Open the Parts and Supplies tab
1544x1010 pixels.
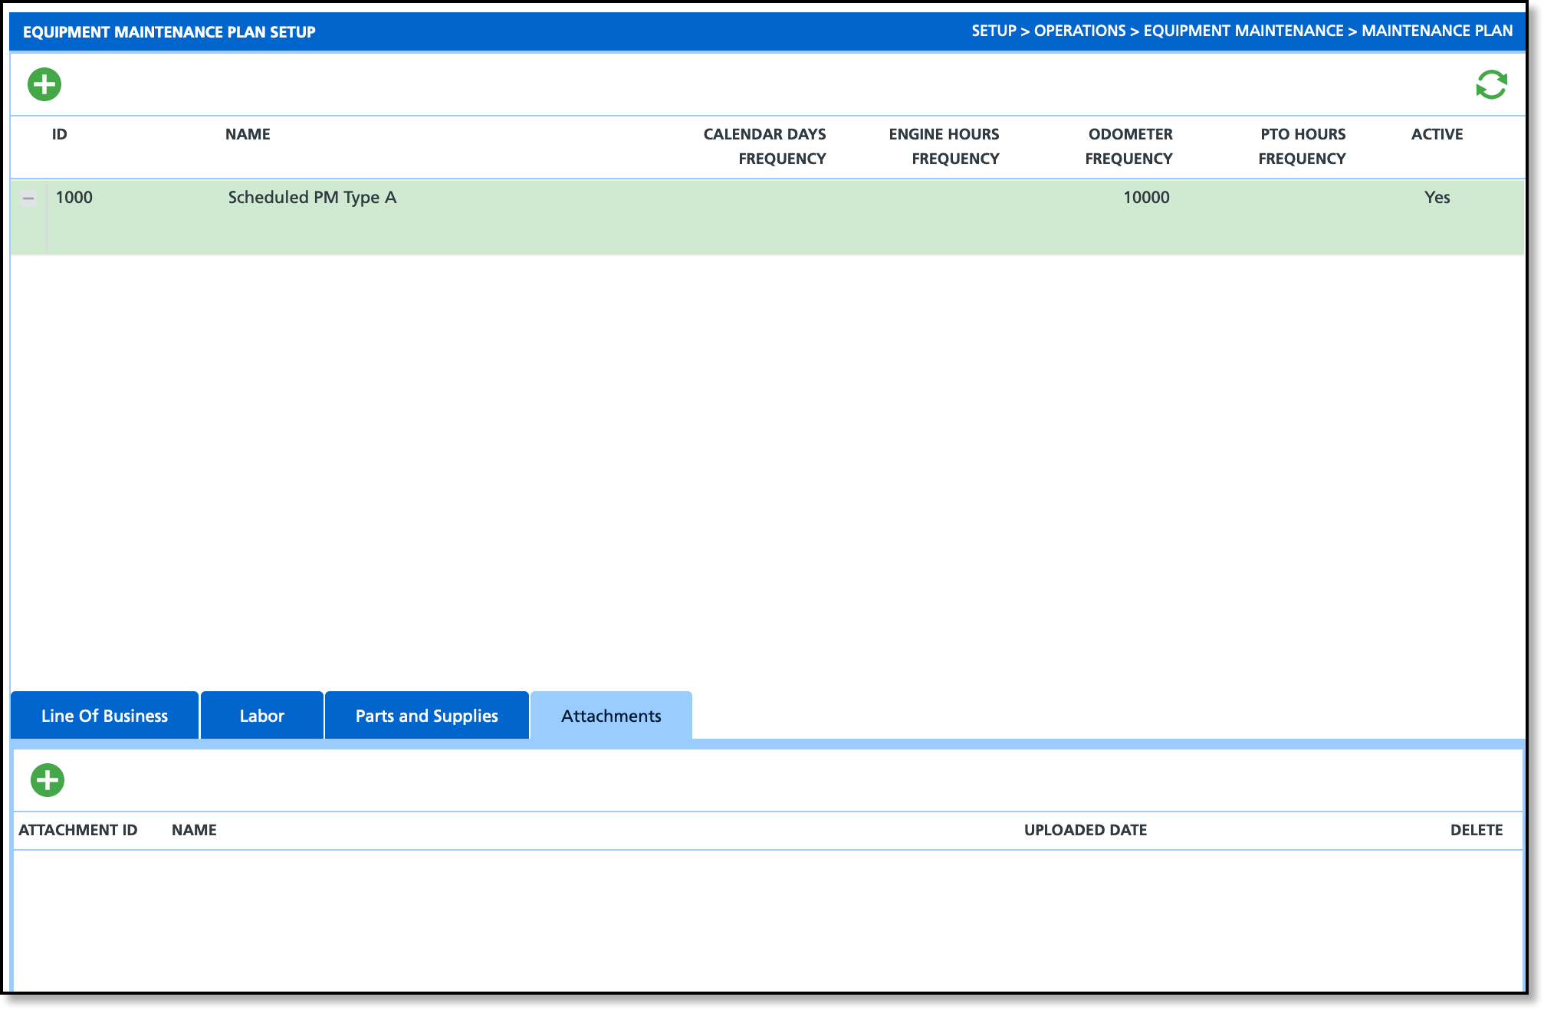pos(426,716)
